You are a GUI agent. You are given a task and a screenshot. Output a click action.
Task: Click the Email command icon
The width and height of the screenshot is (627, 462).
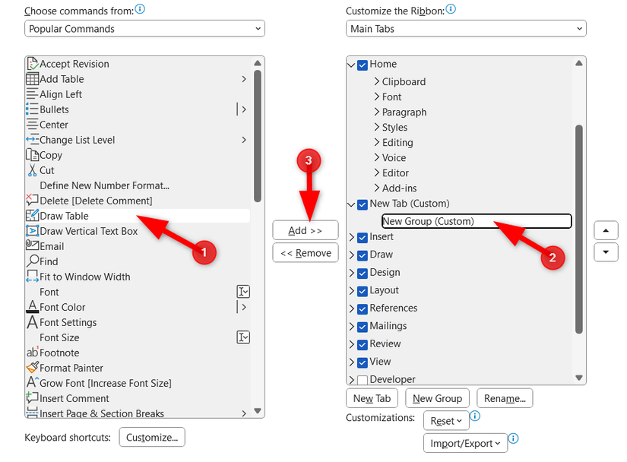(x=32, y=245)
